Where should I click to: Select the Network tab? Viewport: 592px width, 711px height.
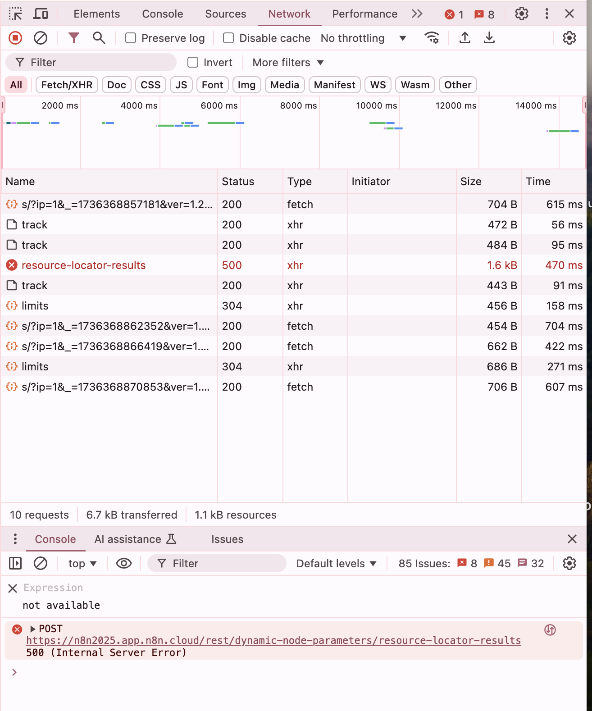289,14
